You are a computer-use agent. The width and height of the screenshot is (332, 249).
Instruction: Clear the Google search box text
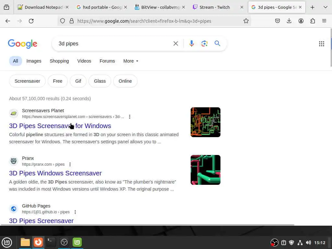[x=175, y=44]
